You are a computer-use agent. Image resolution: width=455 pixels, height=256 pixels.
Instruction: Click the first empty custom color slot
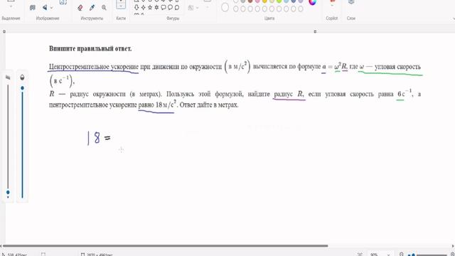click(x=235, y=9)
